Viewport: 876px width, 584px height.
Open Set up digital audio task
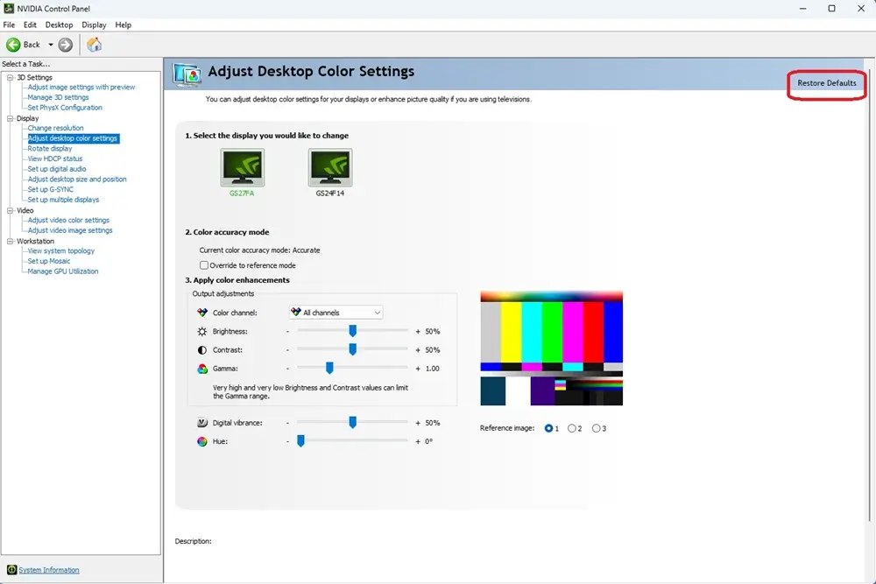57,169
